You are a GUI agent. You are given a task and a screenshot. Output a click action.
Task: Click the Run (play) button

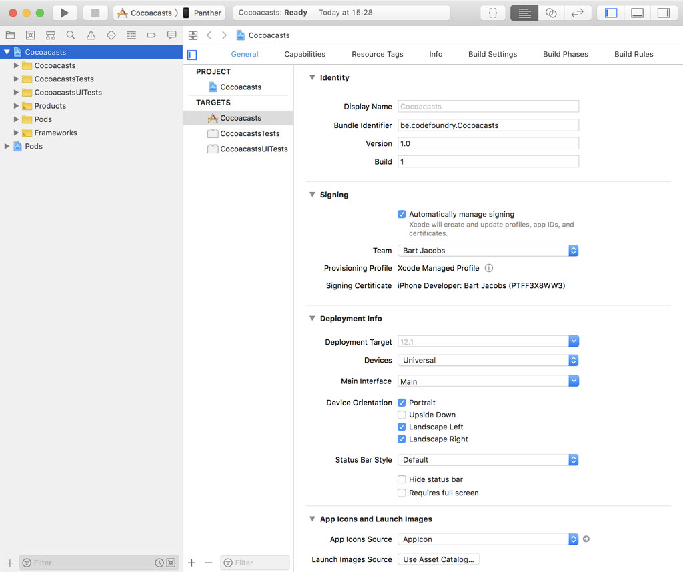[65, 13]
